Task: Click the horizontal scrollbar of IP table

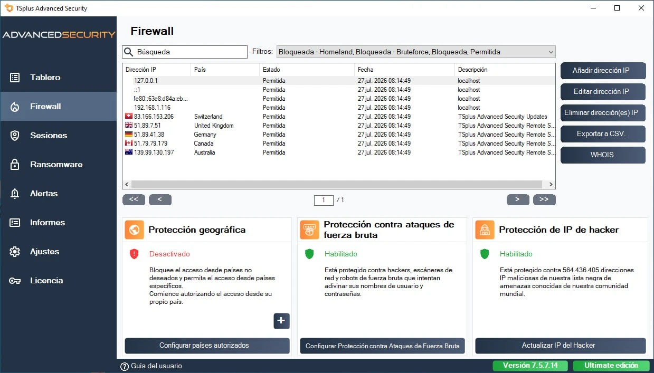Action: point(337,185)
